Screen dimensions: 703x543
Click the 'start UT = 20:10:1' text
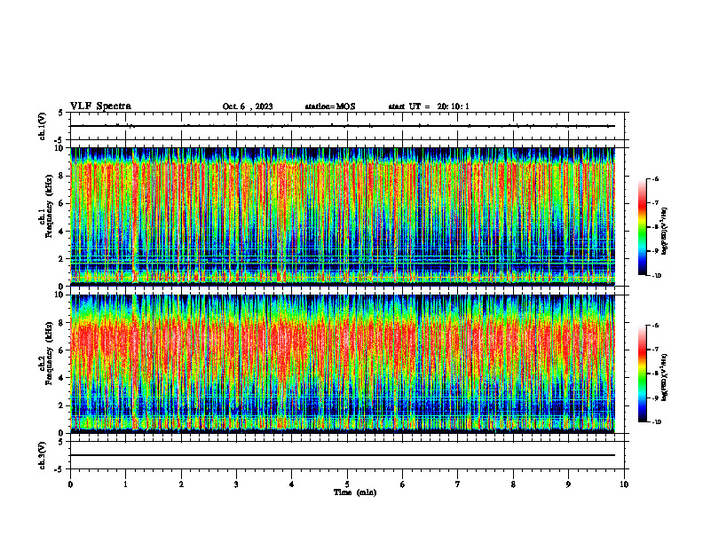(429, 106)
